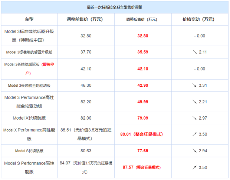Click the down arrow beside 2.94
Viewport: 230px width, 180px height.
(x=194, y=151)
